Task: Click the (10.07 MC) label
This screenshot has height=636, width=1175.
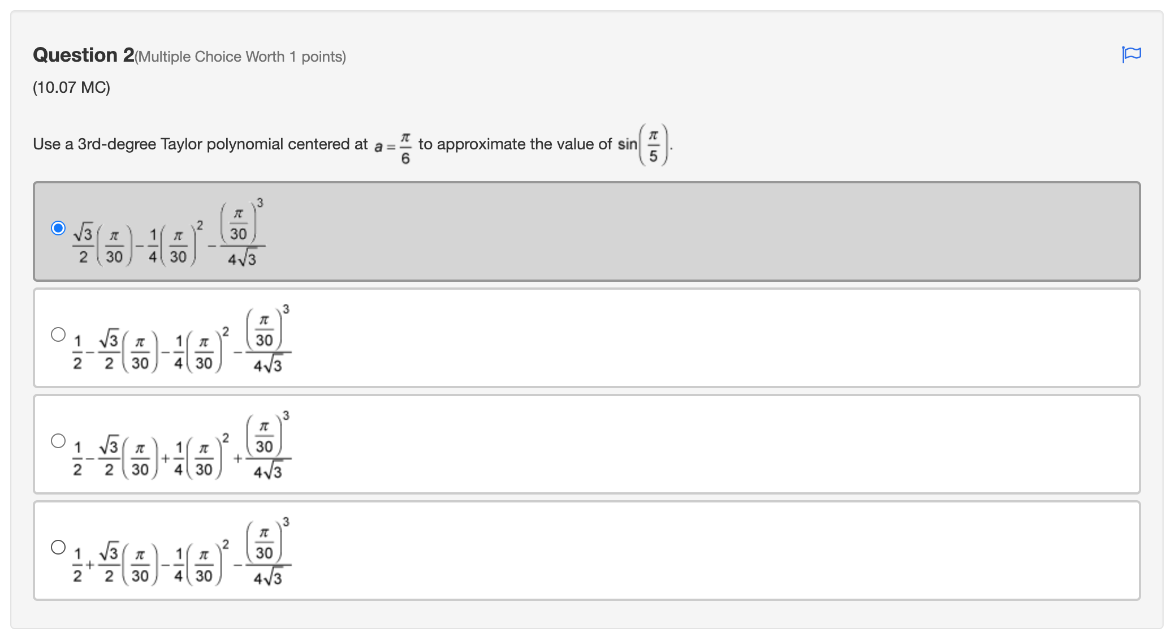Action: (x=70, y=88)
